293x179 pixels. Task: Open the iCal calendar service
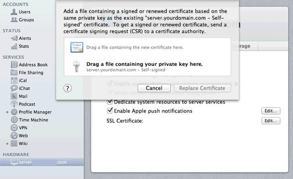[19, 80]
